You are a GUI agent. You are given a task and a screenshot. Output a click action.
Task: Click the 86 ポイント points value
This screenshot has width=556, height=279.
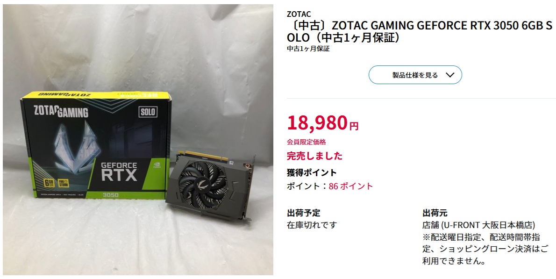point(351,186)
